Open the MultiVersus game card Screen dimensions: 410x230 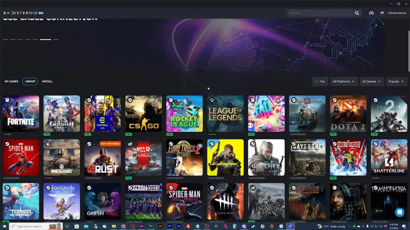click(x=348, y=157)
